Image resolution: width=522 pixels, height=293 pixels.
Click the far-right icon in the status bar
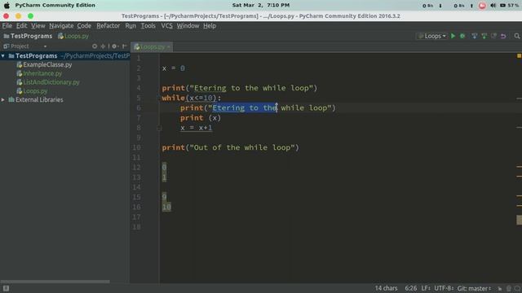coord(517,289)
